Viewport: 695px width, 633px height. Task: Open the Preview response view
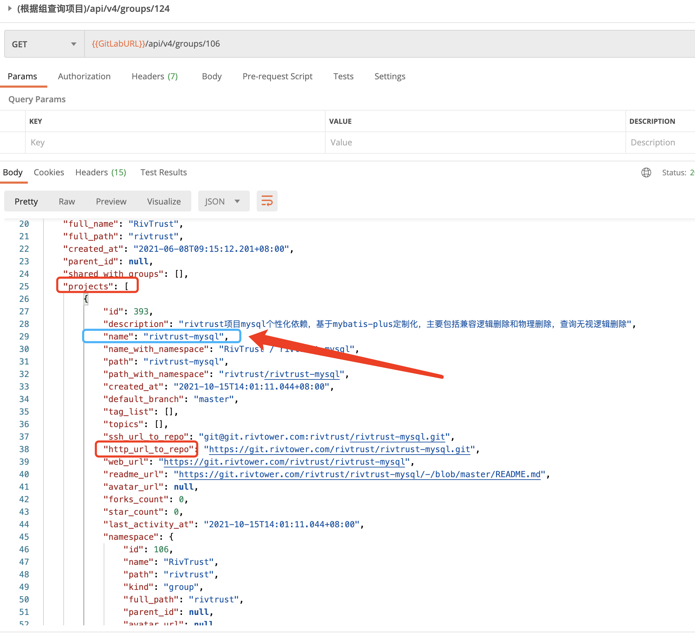coord(111,201)
